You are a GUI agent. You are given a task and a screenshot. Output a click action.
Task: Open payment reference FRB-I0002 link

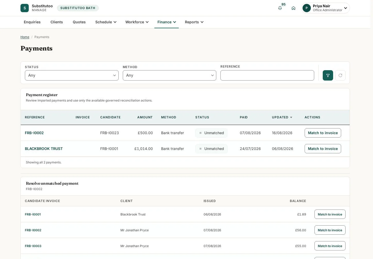tap(34, 133)
